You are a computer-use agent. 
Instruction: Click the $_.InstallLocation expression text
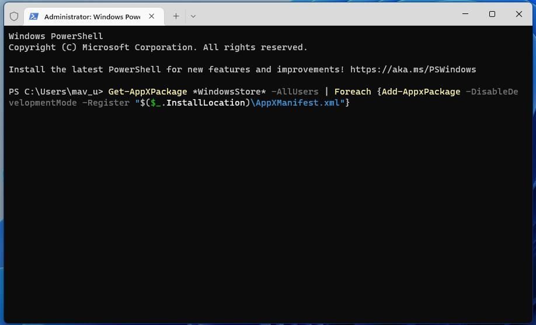198,103
